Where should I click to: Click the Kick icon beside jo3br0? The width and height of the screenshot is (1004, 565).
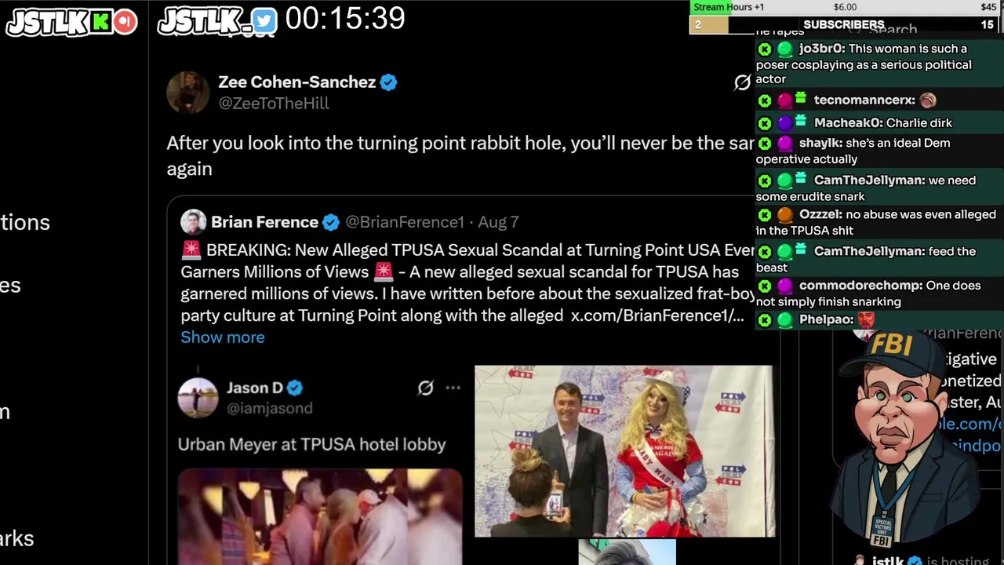(x=765, y=49)
